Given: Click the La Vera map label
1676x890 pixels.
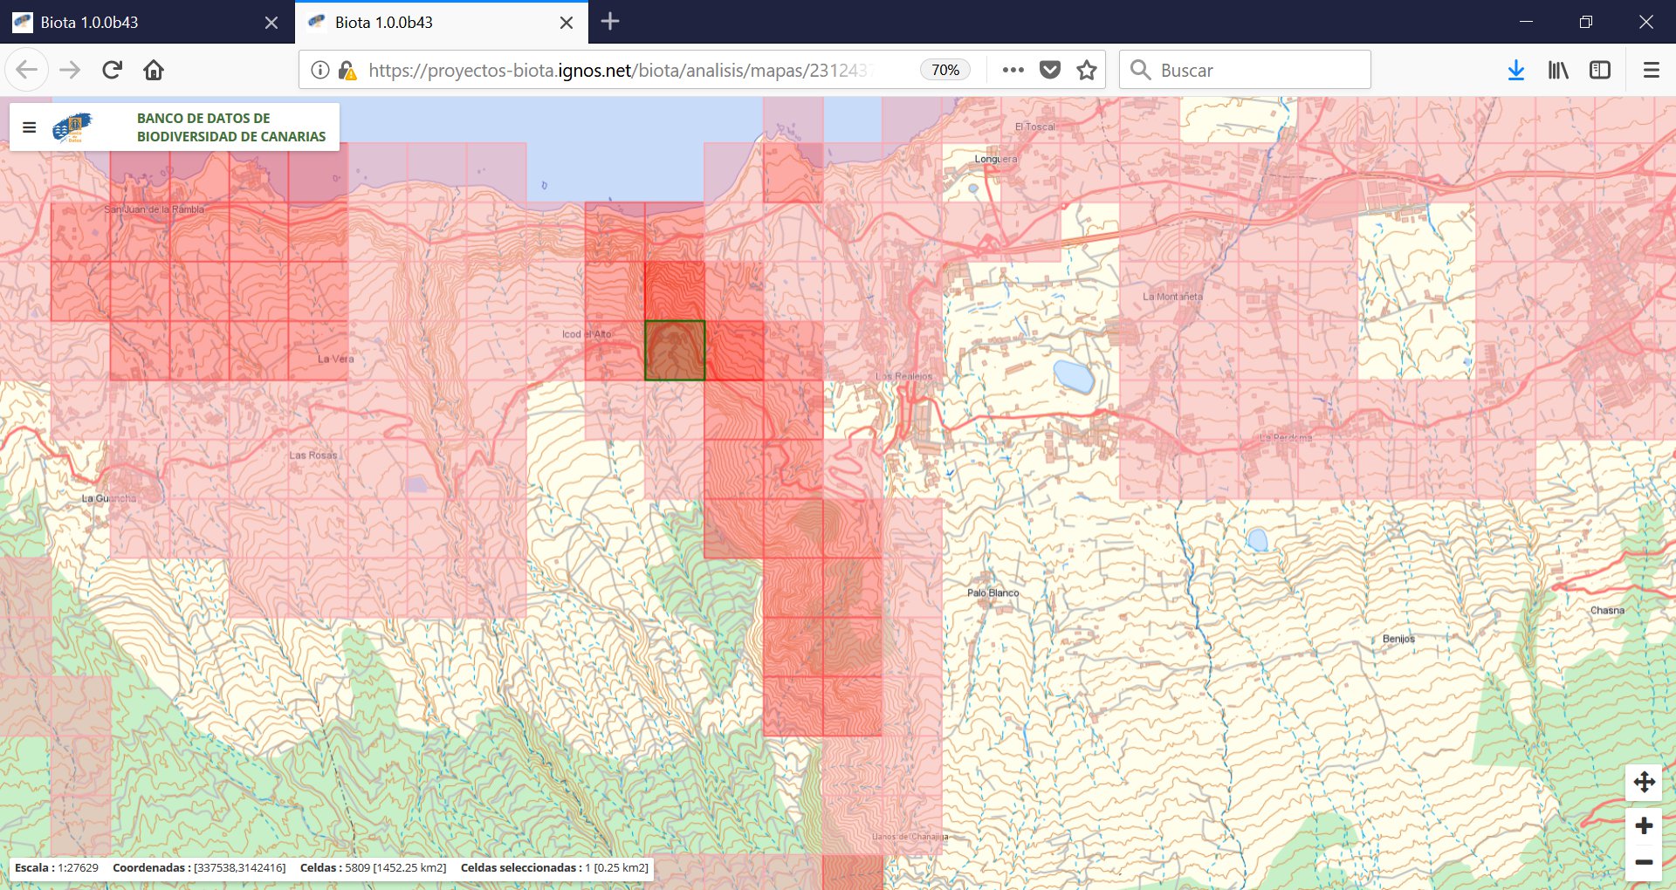Looking at the screenshot, I should pos(335,359).
